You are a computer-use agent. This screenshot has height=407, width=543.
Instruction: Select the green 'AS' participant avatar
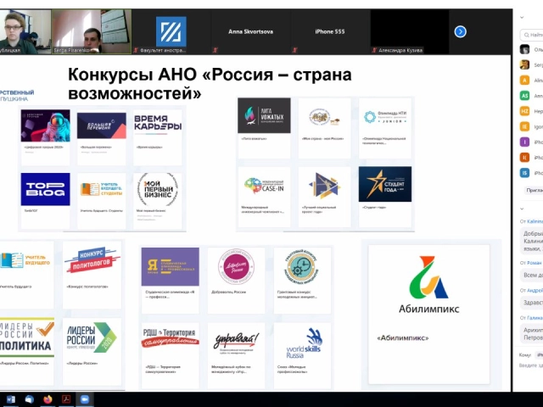(x=524, y=96)
